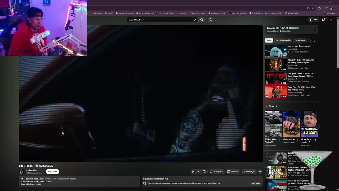This screenshot has width=339, height=191.
Task: Save the video with Guardar
Action: pos(233,172)
